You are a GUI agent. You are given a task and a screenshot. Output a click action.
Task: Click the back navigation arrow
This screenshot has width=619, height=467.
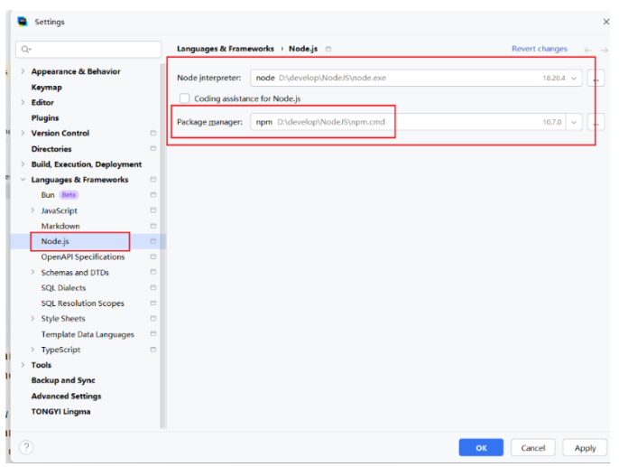pyautogui.click(x=589, y=49)
